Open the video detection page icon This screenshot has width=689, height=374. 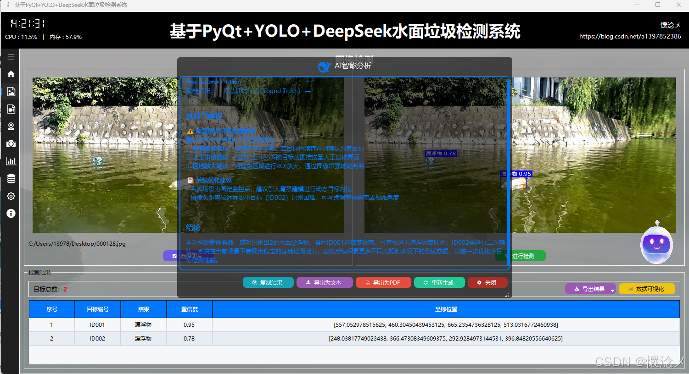pos(11,109)
